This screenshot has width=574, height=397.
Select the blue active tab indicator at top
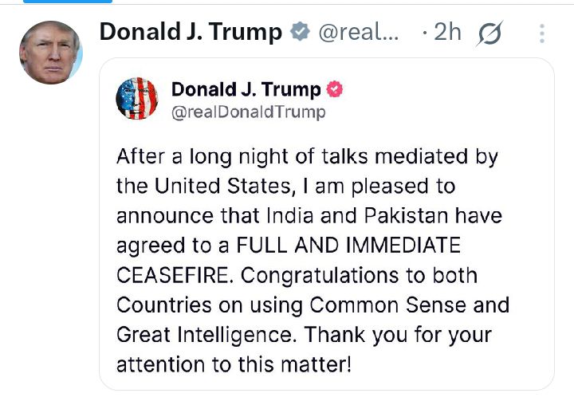(68, 2)
